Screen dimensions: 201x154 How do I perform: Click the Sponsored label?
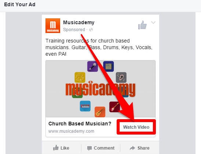tap(74, 30)
